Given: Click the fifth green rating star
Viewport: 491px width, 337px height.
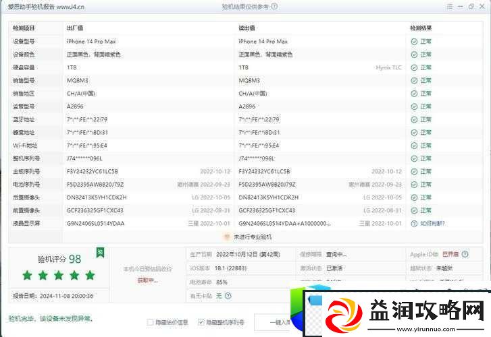Looking at the screenshot, I should pyautogui.click(x=90, y=276).
